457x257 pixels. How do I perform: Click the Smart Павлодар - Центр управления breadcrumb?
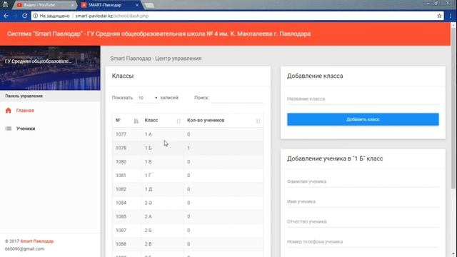click(156, 59)
